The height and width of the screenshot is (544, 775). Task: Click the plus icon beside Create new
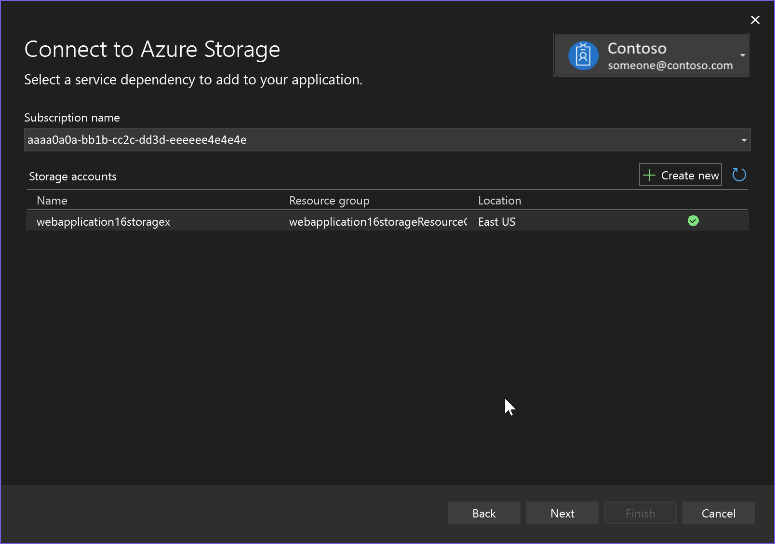pos(649,175)
